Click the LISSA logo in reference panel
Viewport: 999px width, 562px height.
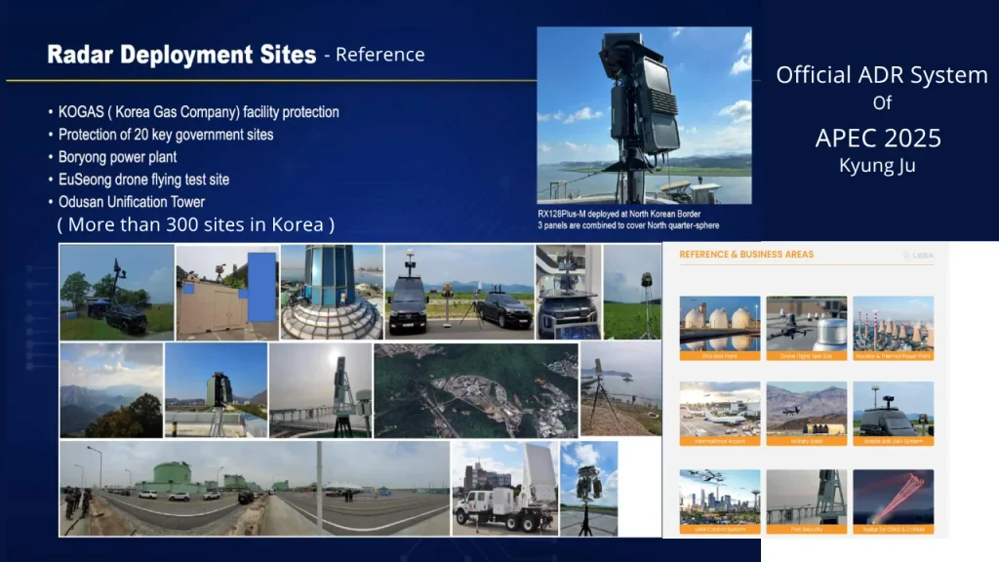[x=918, y=255]
